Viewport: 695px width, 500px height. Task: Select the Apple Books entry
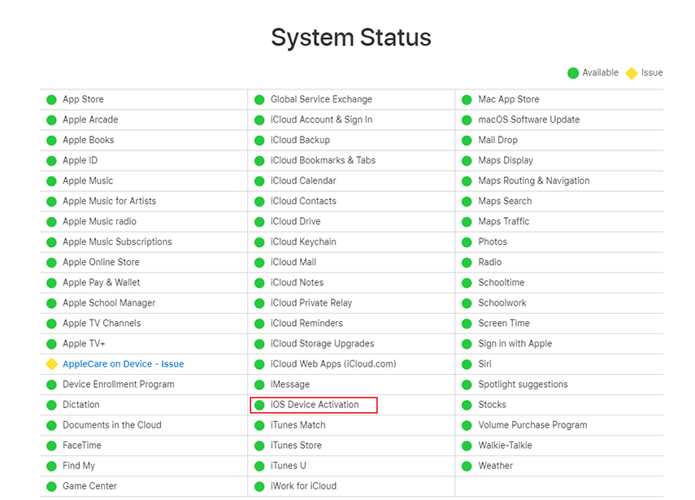[89, 140]
